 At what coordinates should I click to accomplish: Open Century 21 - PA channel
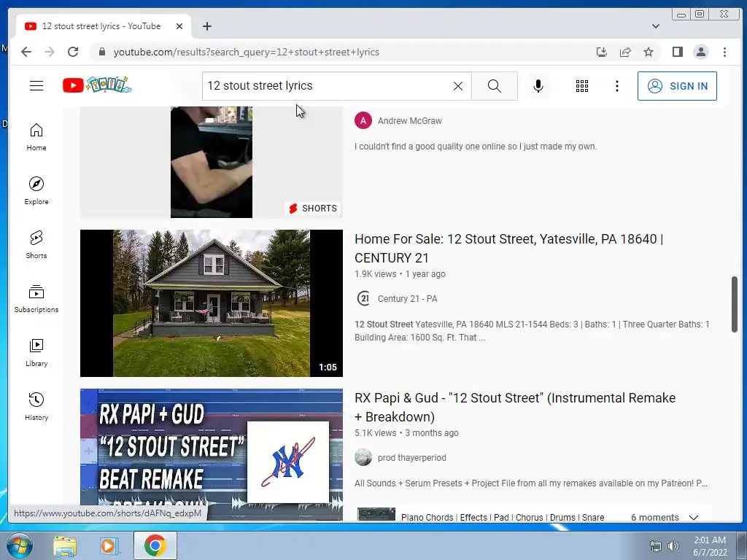(x=407, y=298)
